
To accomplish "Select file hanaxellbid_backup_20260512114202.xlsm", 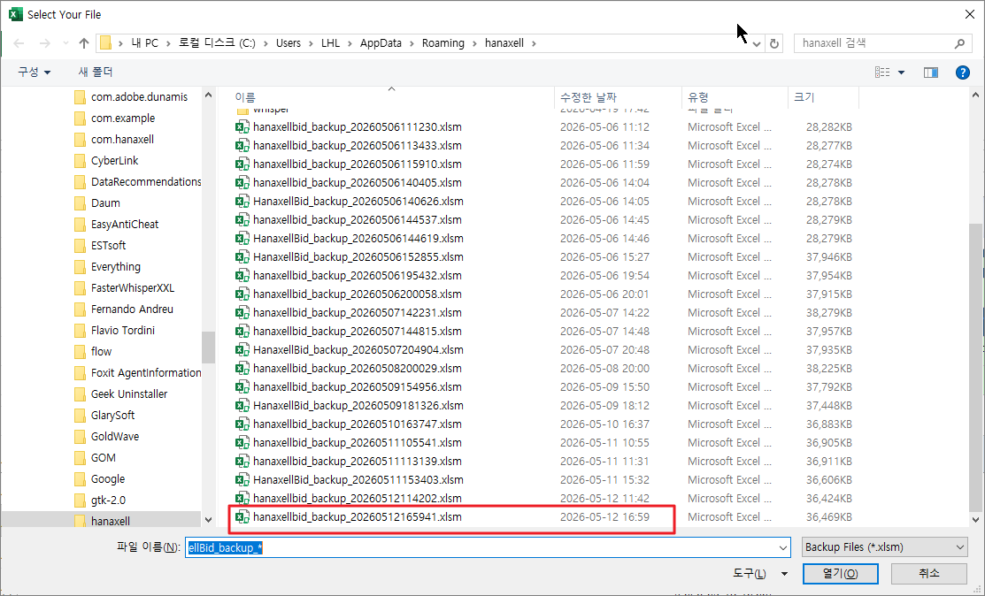I will pos(357,498).
